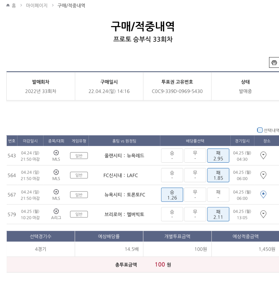This screenshot has width=279, height=283.
Task: Open starred location pin for 뉴욕시티 : 토론토FC
Action: point(263,194)
